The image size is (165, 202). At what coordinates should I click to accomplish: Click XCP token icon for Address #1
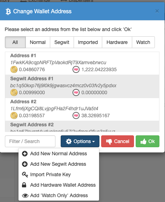[x=76, y=69]
